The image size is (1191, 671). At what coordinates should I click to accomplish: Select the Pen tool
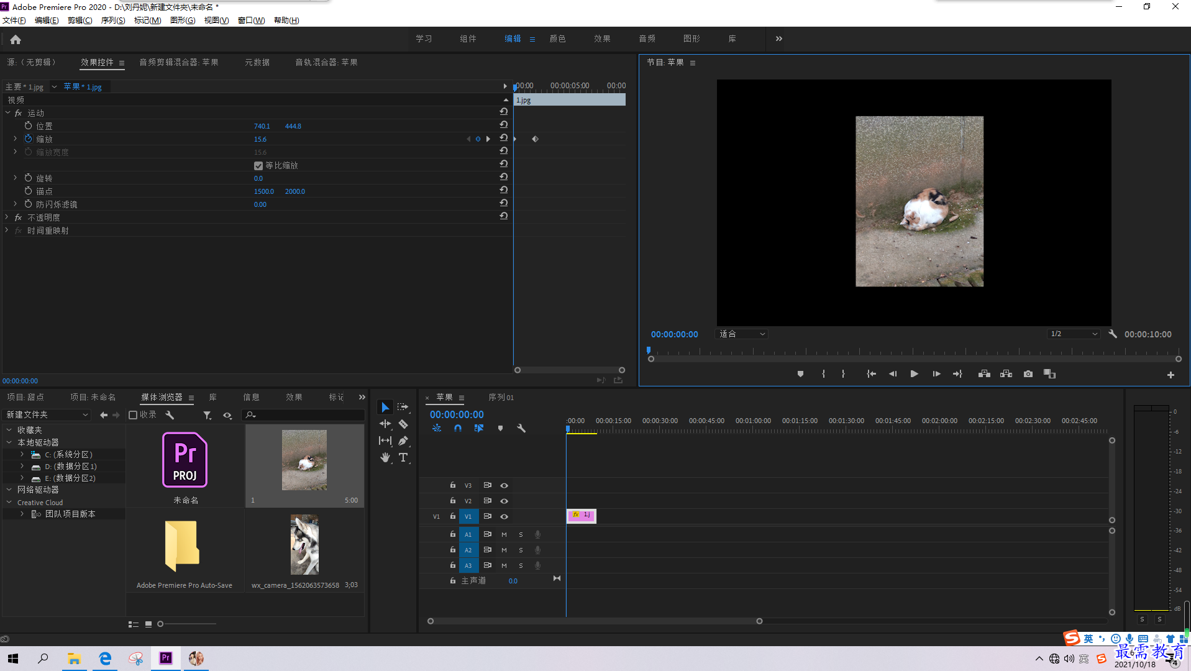click(403, 440)
